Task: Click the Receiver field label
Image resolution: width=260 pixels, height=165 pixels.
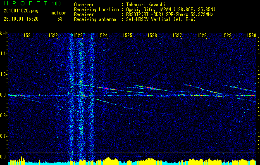Action: coord(84,14)
